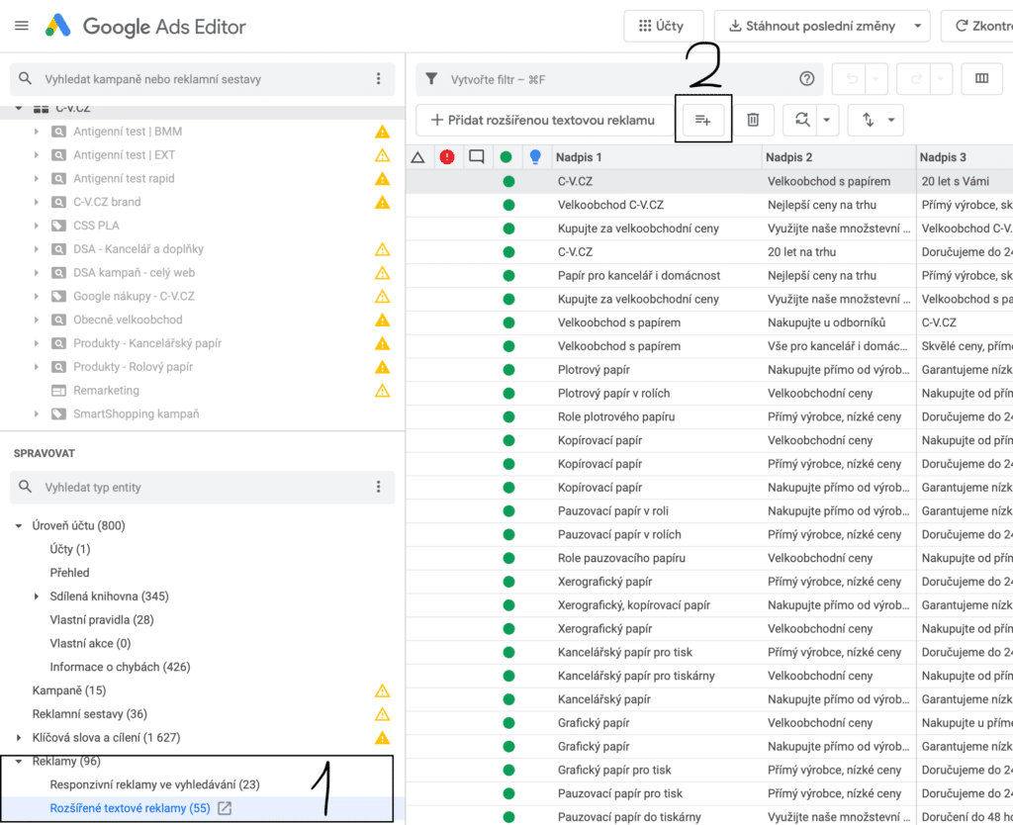Click the undo arrow button

point(852,79)
